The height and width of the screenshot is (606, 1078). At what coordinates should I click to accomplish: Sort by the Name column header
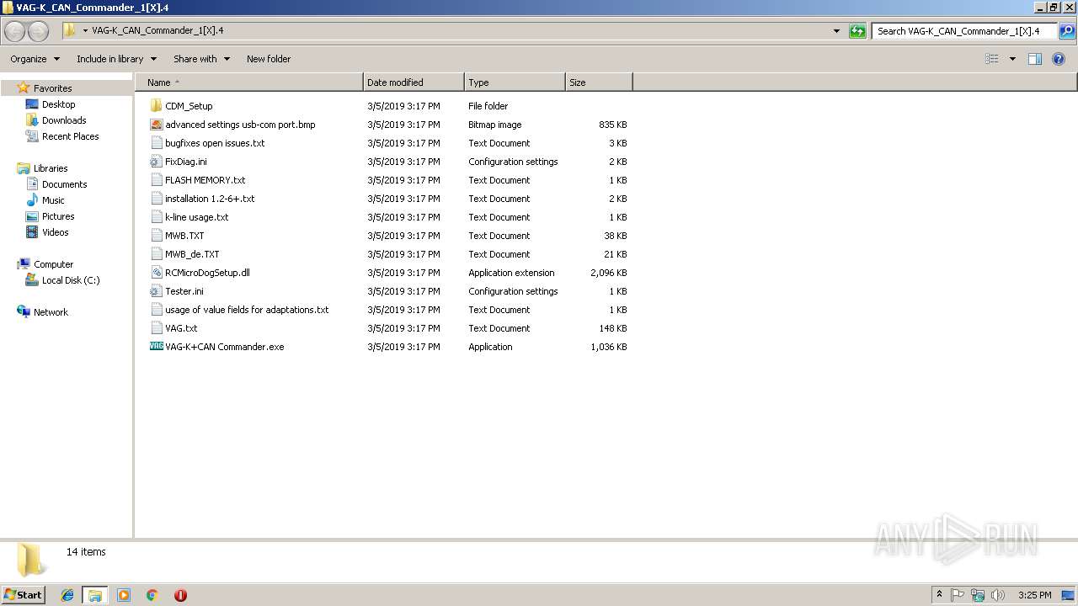[248, 82]
